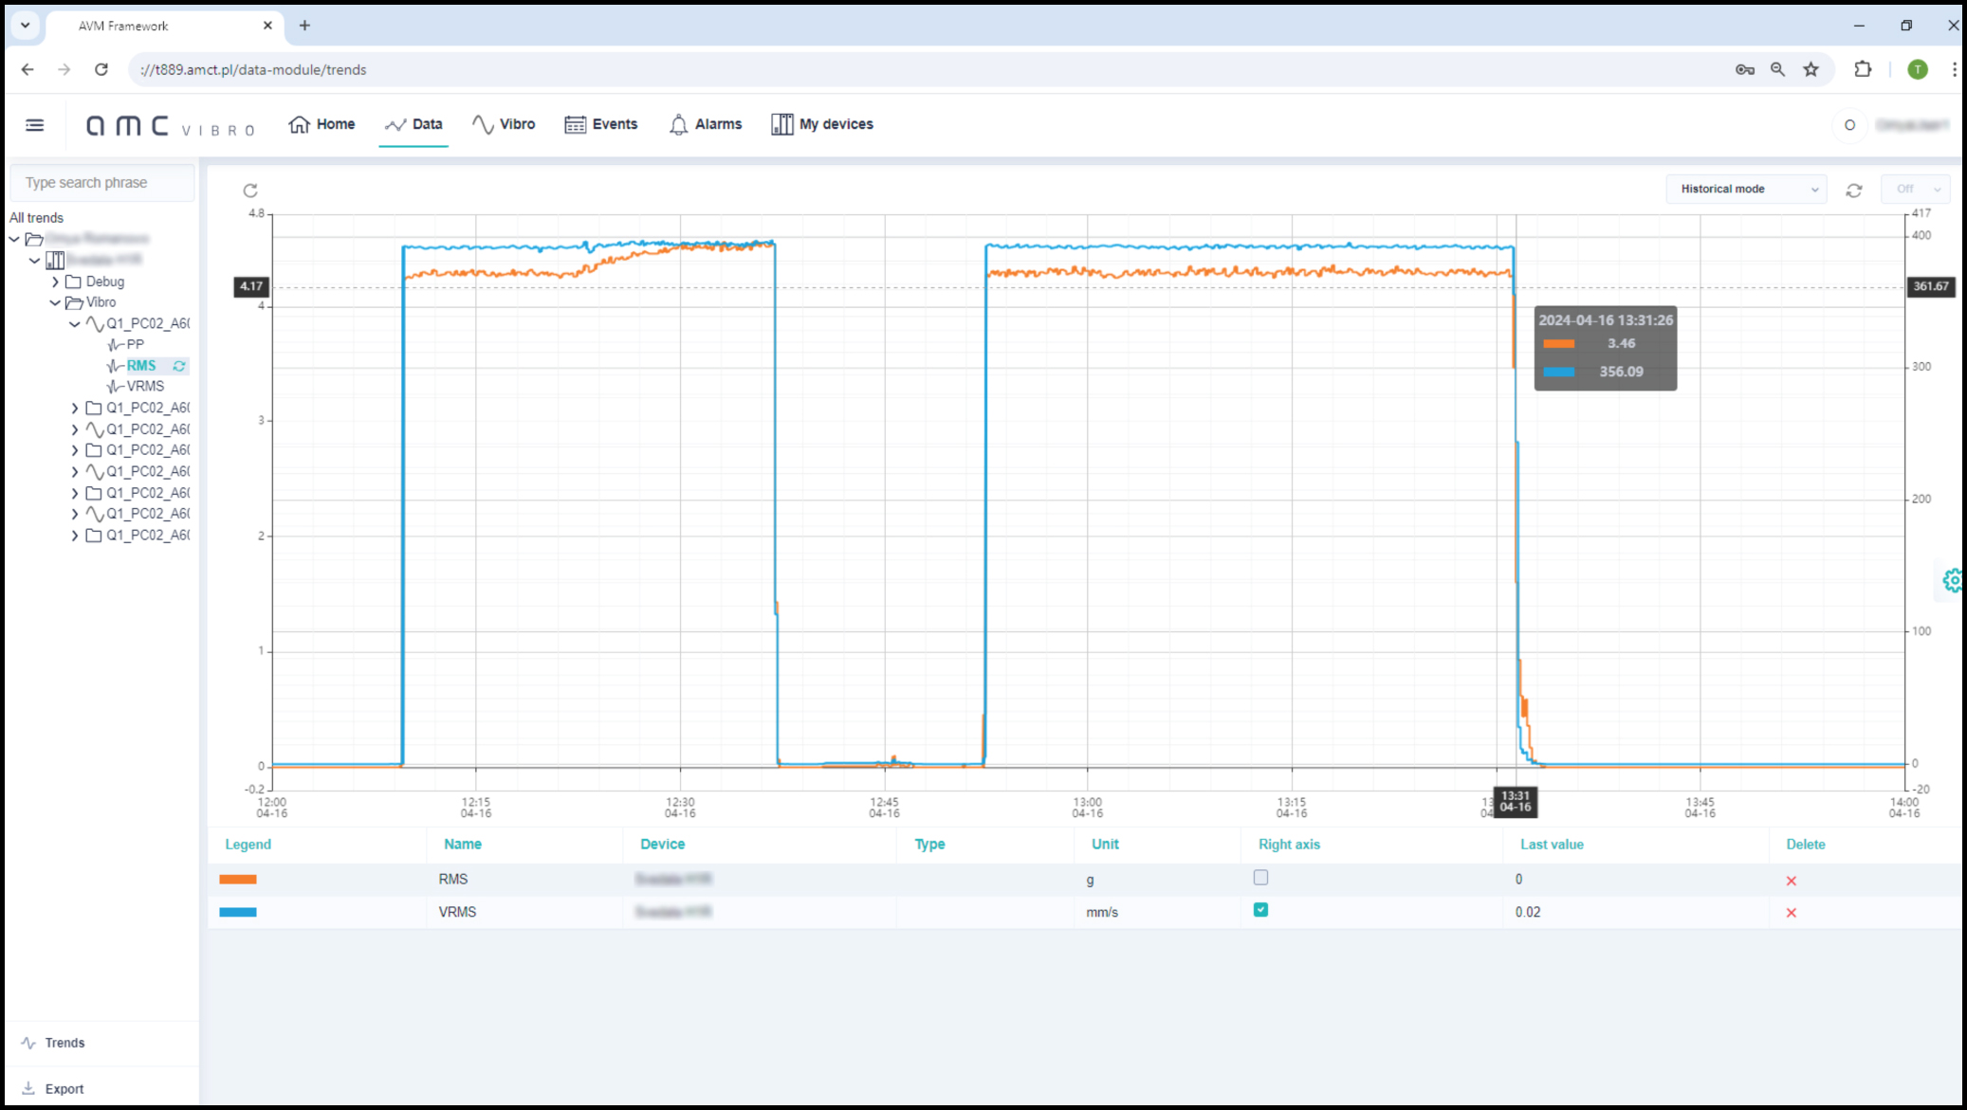Open the teal settings gear on right edge

coord(1952,580)
